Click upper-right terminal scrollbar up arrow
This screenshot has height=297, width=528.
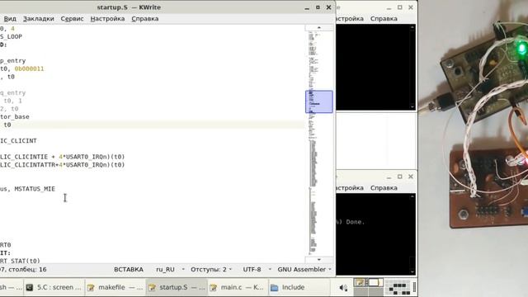tap(412, 27)
